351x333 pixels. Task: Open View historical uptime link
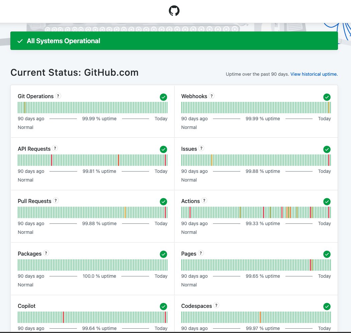tap(314, 74)
